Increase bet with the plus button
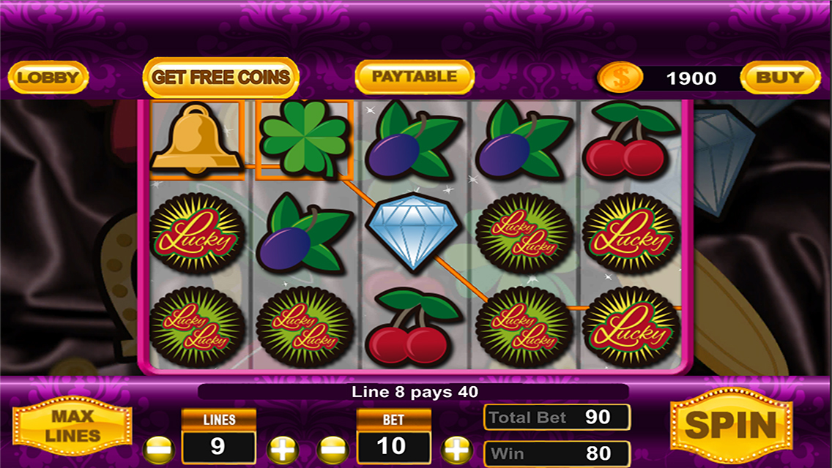 click(x=456, y=450)
